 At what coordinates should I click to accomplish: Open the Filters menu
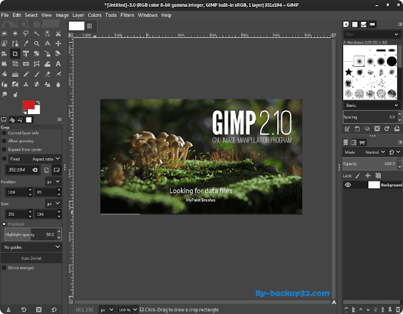coord(127,15)
